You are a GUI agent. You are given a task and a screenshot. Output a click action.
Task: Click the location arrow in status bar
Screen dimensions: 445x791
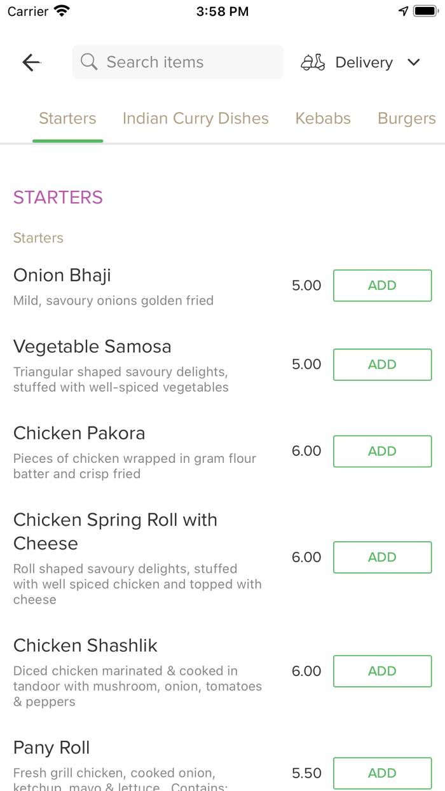[403, 10]
